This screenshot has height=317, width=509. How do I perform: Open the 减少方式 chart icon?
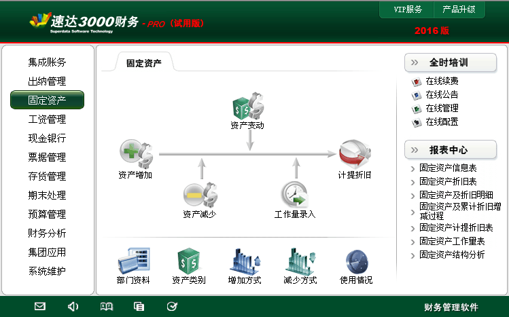point(300,261)
